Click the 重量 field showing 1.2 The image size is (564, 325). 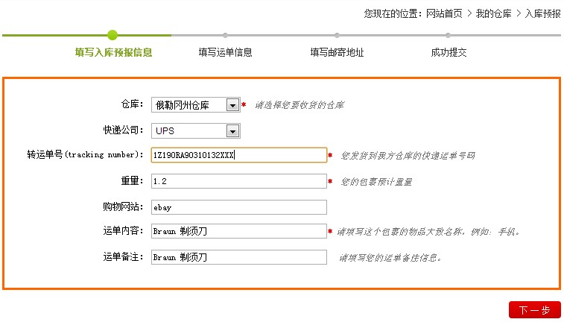pos(238,181)
